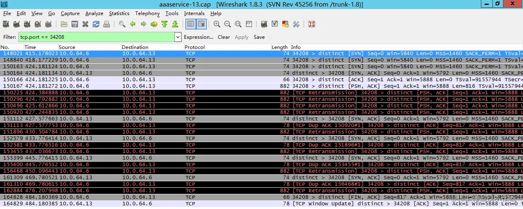Find a packet magnifier icon

pyautogui.click(x=122, y=24)
